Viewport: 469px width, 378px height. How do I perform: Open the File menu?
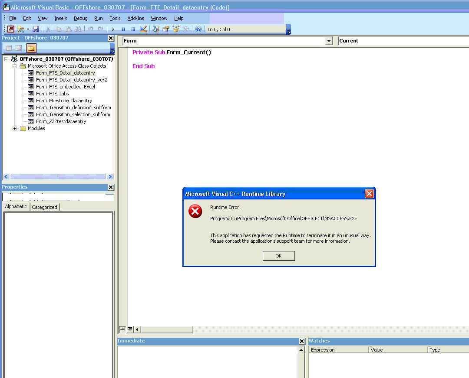click(13, 18)
